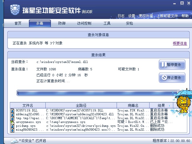Click the cloud security icon in status bar
The height and width of the screenshot is (144, 192).
tap(14, 141)
